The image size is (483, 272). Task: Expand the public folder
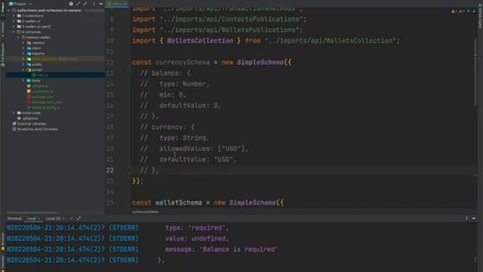[23, 64]
